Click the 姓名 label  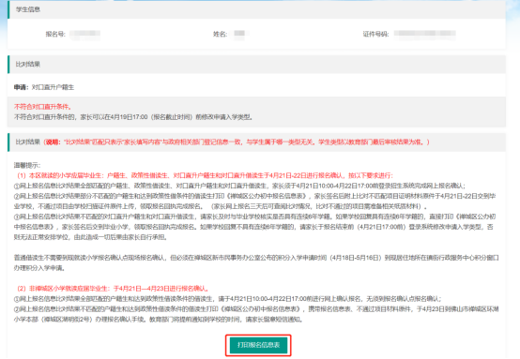tap(220, 34)
